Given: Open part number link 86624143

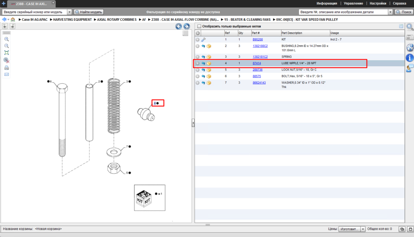Looking at the screenshot, I should tap(259, 83).
